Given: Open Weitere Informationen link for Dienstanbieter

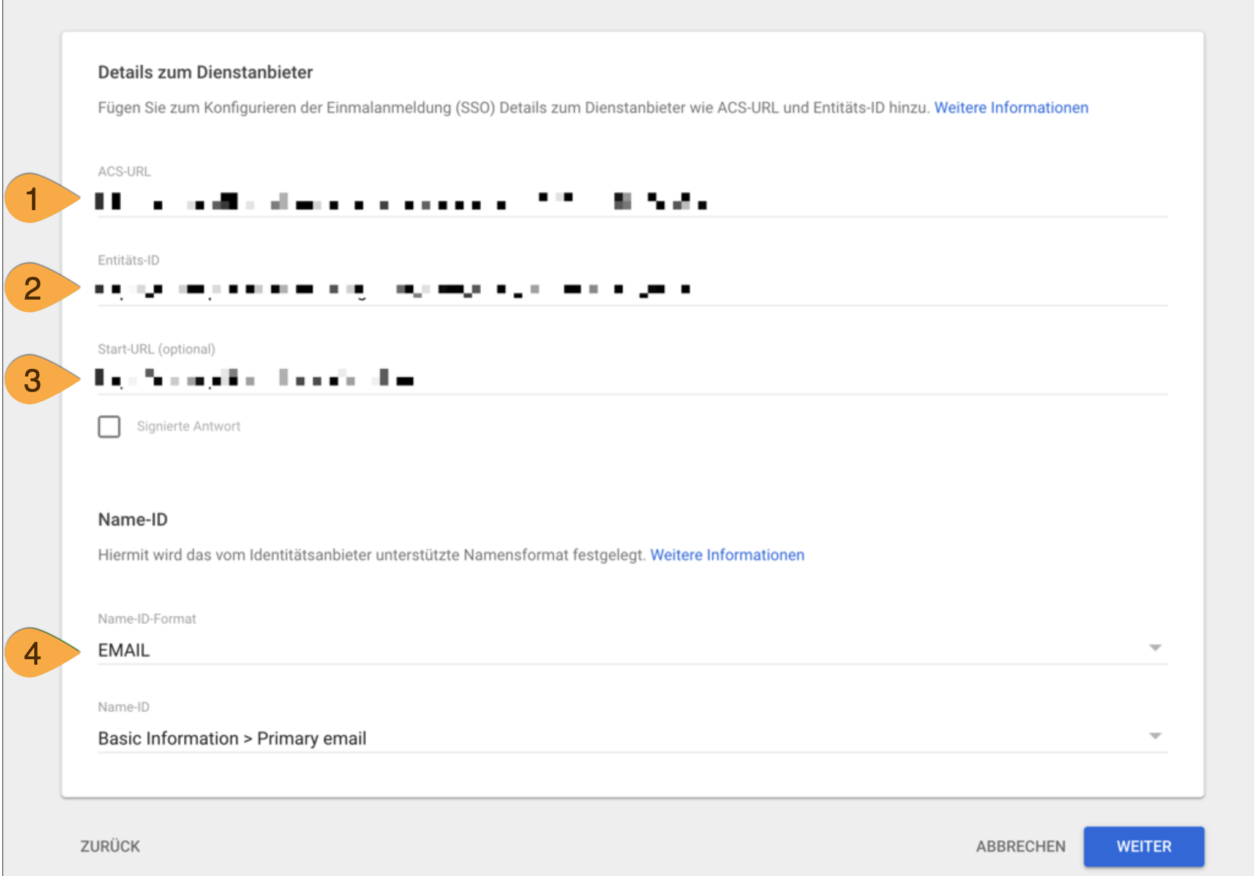Looking at the screenshot, I should pos(1011,108).
